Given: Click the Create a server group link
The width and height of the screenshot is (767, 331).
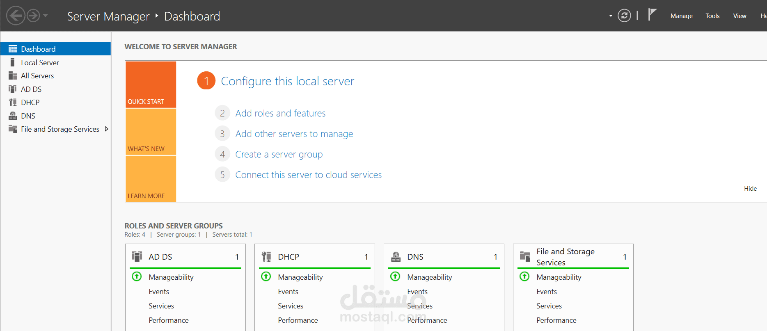Looking at the screenshot, I should (x=279, y=154).
